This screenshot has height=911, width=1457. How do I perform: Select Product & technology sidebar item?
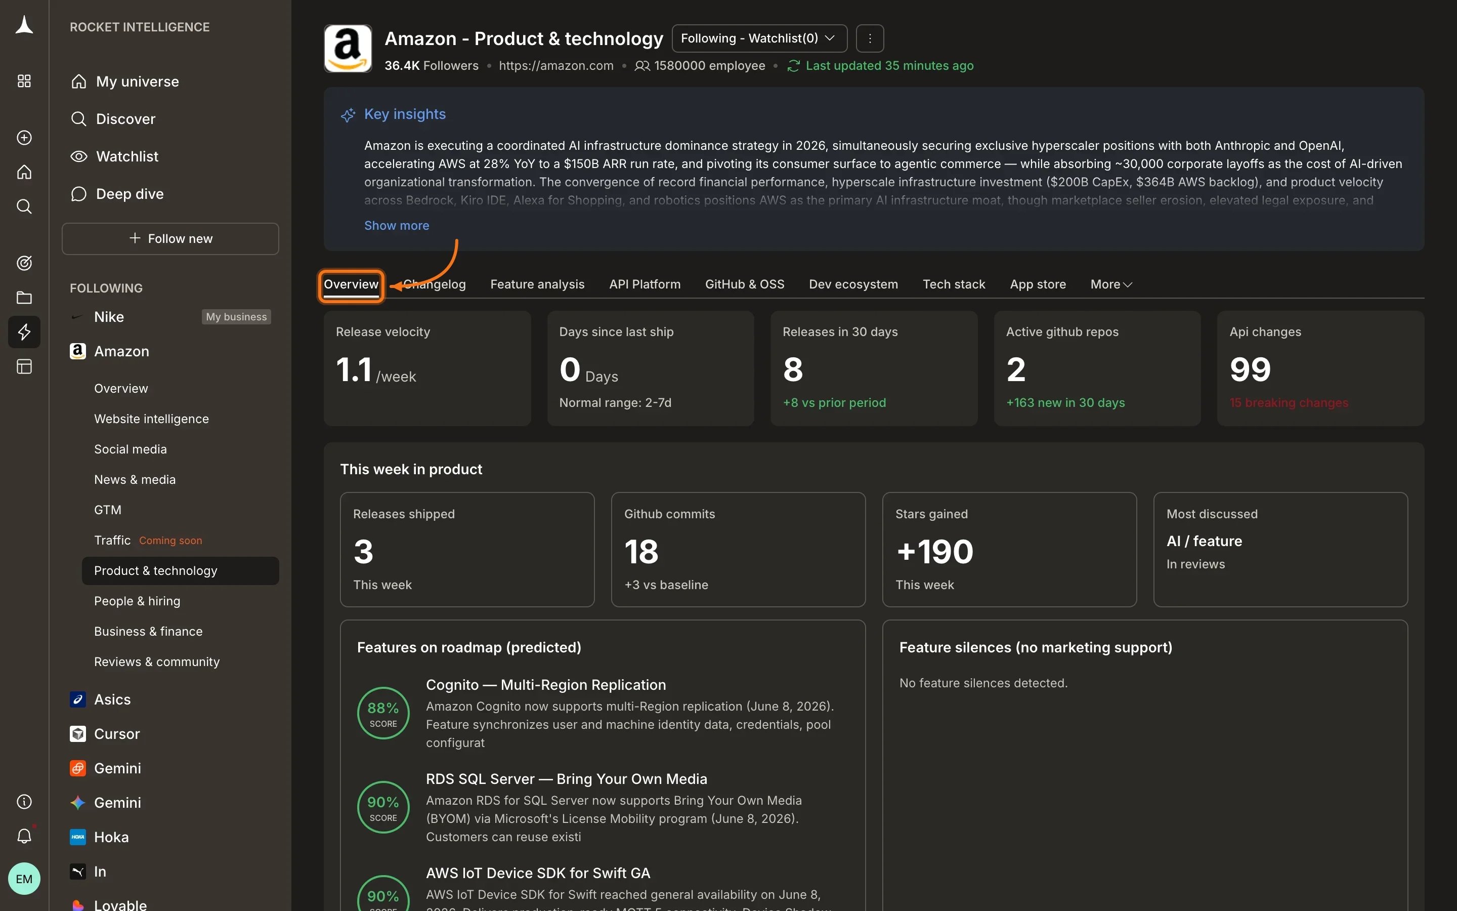pos(181,570)
